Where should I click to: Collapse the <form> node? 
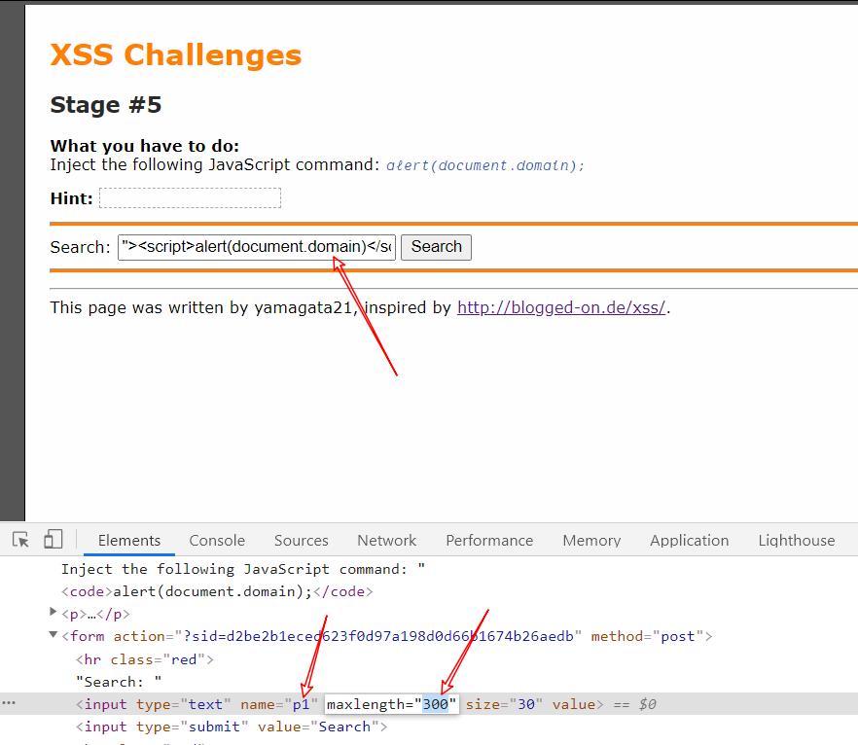(x=54, y=634)
